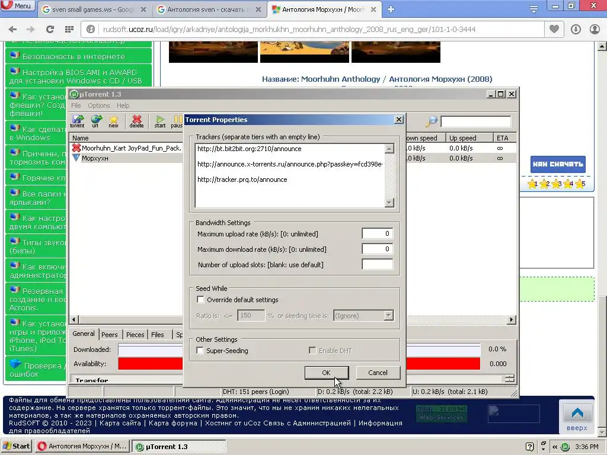
Task: Switch to the Антология sven browser tab
Action: pyautogui.click(x=209, y=9)
